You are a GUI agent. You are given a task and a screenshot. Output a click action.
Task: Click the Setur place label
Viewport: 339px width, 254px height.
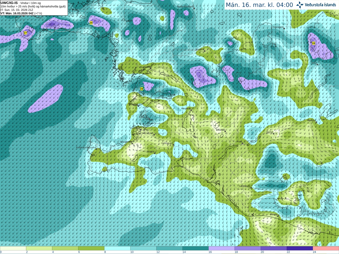pos(314,63)
